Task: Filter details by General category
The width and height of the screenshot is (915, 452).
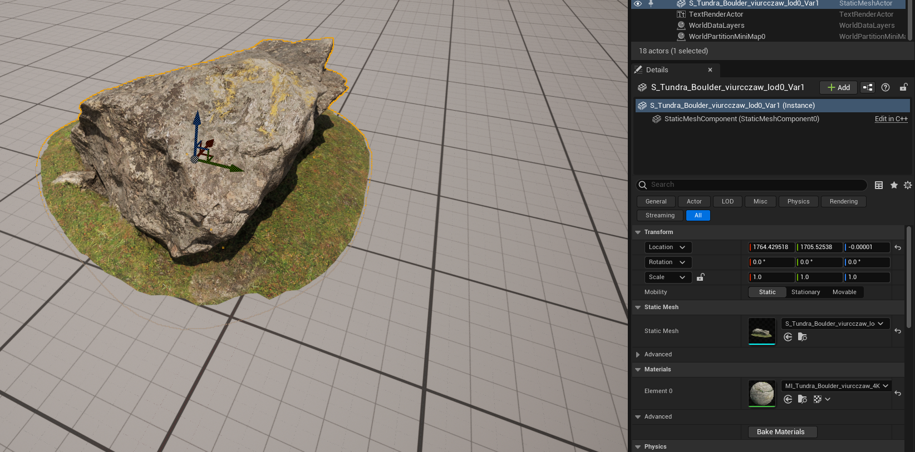Action: tap(656, 202)
